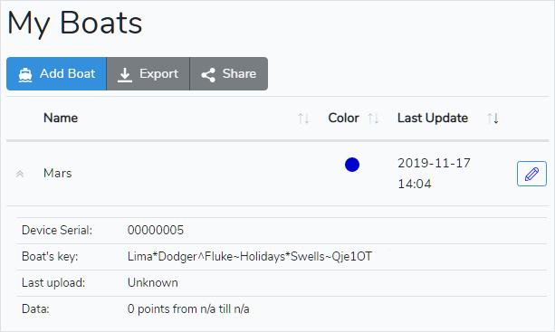
Task: Select the Mars boat name
Action: (x=58, y=174)
